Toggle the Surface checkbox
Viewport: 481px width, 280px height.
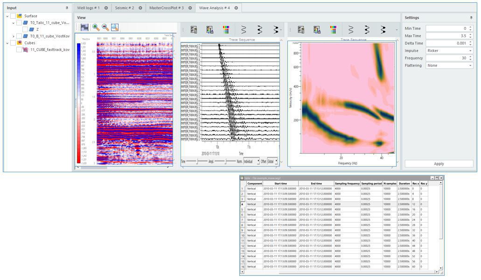pyautogui.click(x=13, y=16)
